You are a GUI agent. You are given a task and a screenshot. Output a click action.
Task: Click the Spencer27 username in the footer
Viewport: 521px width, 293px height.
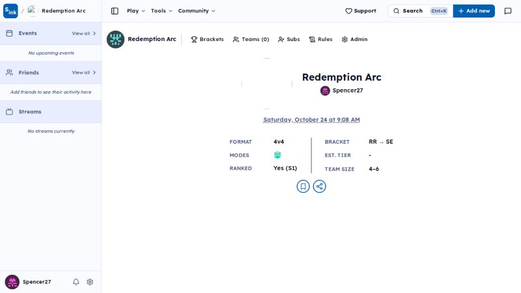click(37, 282)
